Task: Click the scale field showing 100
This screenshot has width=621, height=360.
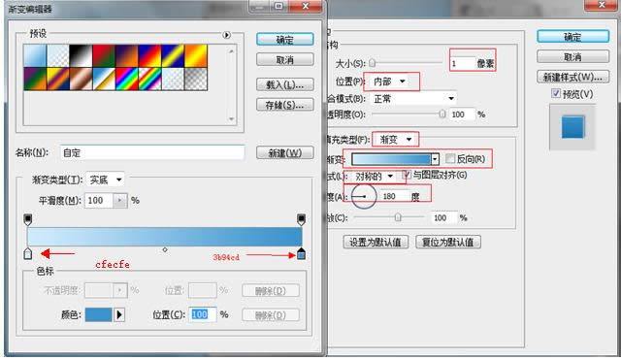Action: click(443, 217)
